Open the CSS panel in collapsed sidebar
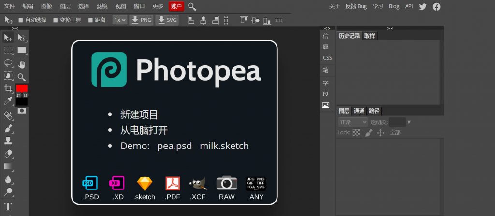The width and height of the screenshot is (495, 216). pos(327,58)
